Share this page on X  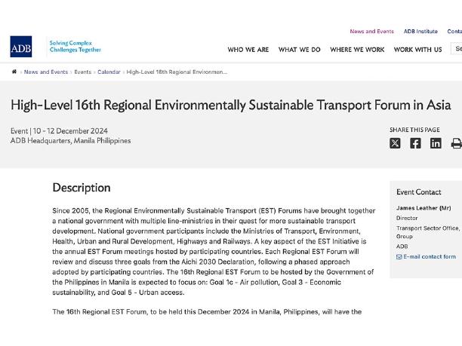click(x=395, y=143)
